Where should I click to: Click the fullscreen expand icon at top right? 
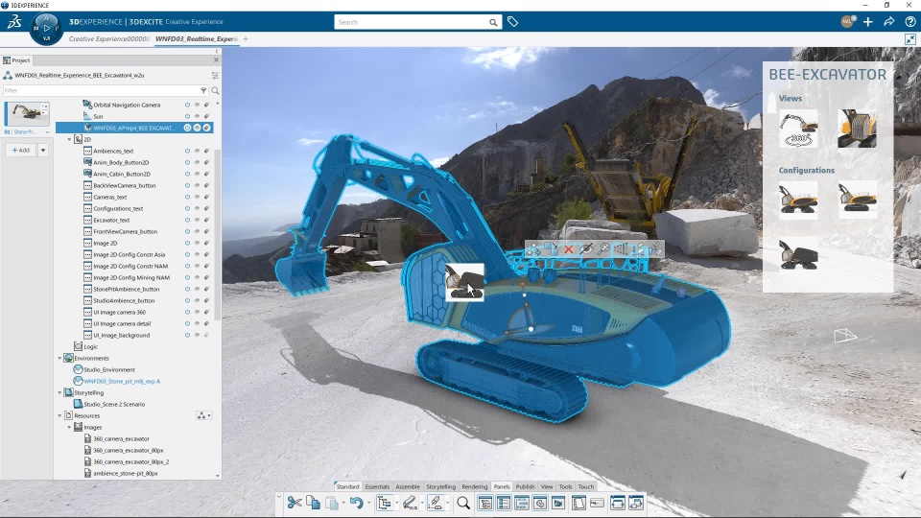click(x=910, y=38)
